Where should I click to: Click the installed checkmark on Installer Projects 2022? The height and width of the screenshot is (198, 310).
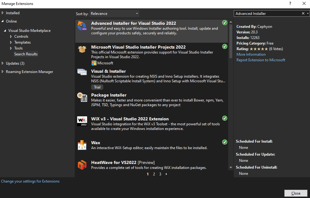click(x=224, y=46)
